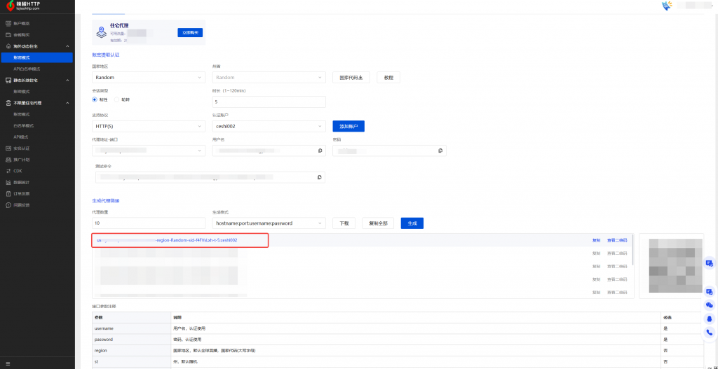
Task: Click the copy icon in the 密码 field
Action: pos(440,151)
